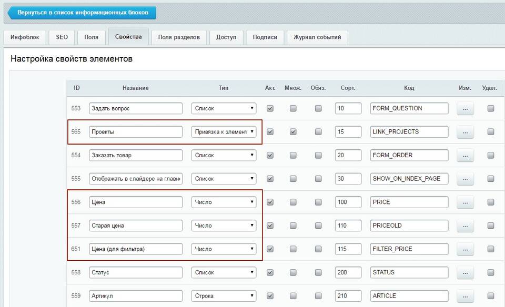The width and height of the screenshot is (505, 307).
Task: Click the Старая цена name field
Action: pos(136,226)
